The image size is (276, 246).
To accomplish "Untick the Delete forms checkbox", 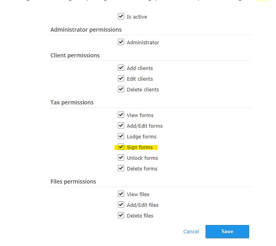I will pos(121,168).
